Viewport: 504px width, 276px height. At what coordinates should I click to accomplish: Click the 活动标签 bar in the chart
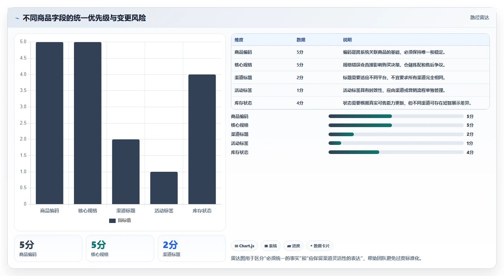tap(164, 188)
